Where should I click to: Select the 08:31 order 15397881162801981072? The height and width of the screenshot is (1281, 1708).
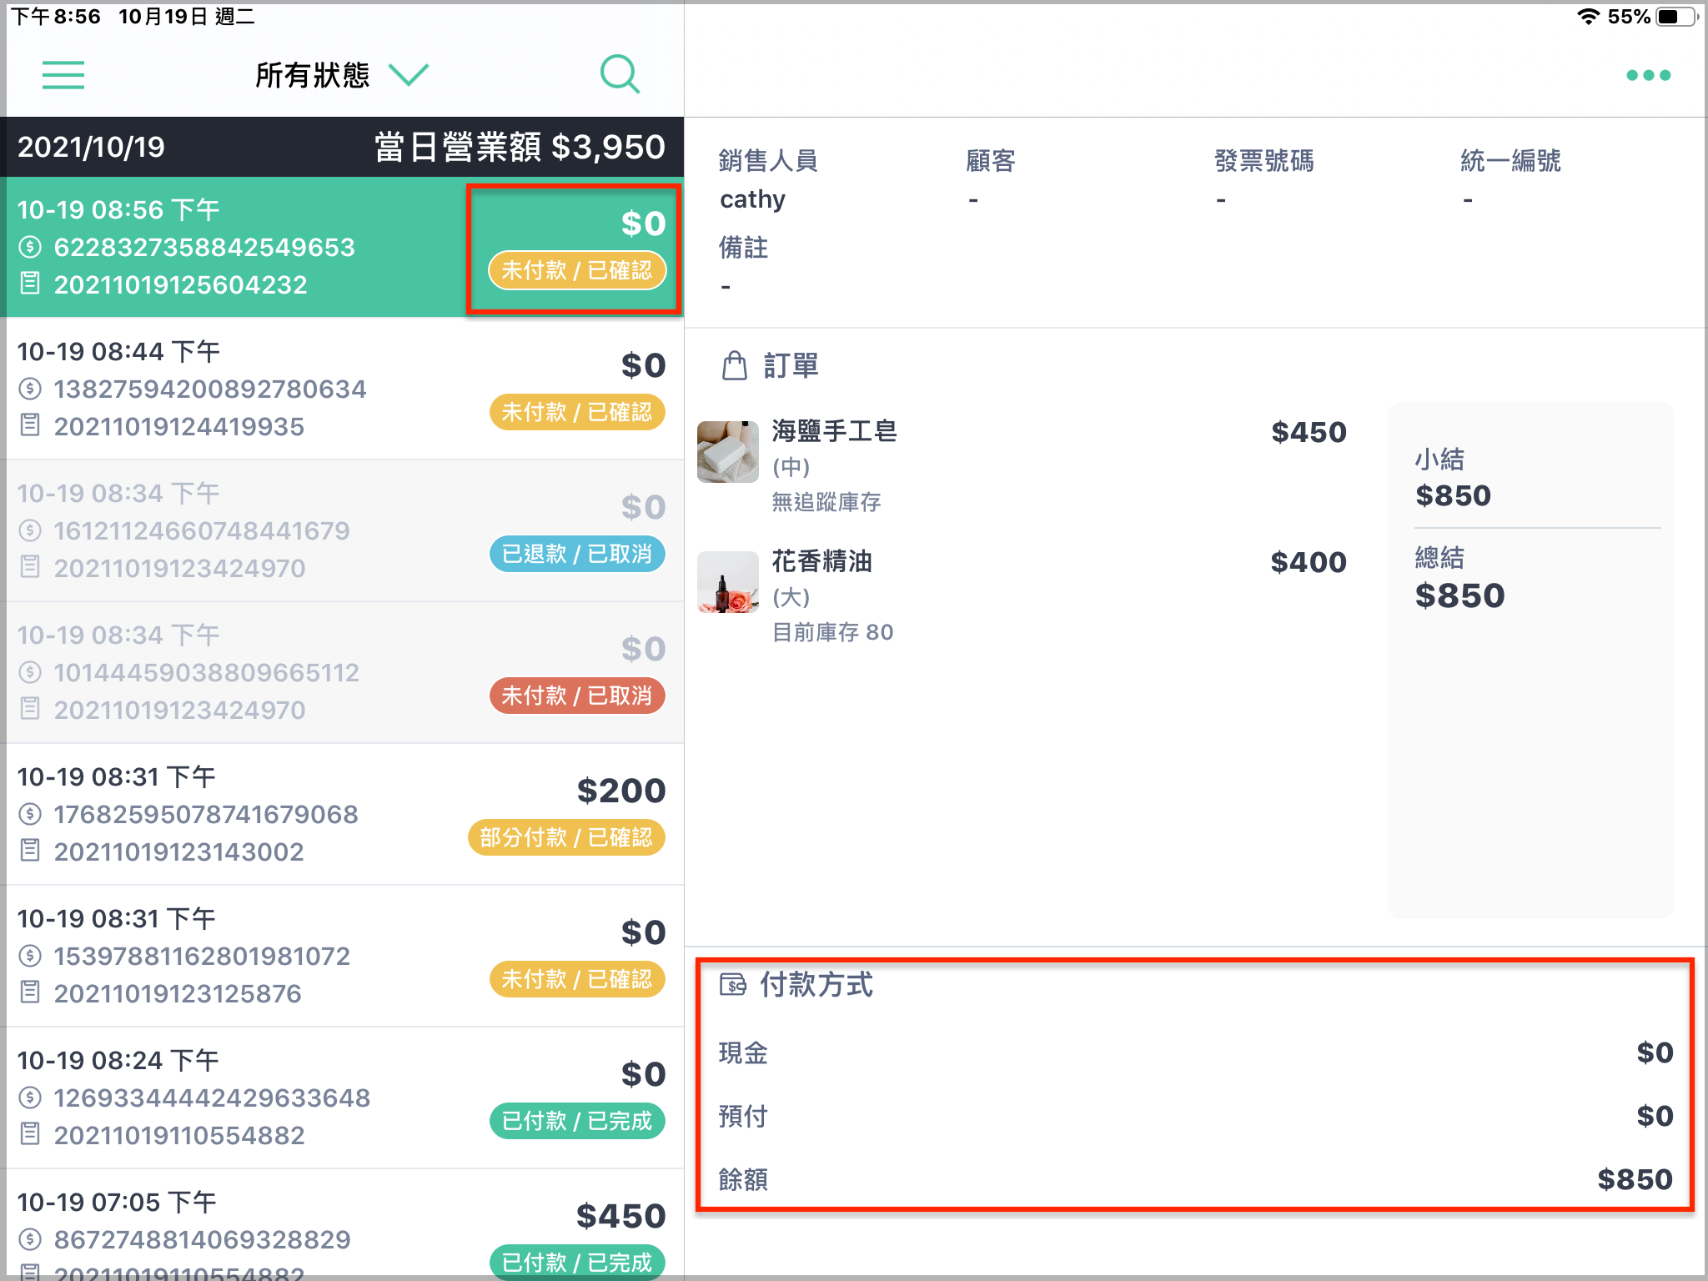click(342, 956)
